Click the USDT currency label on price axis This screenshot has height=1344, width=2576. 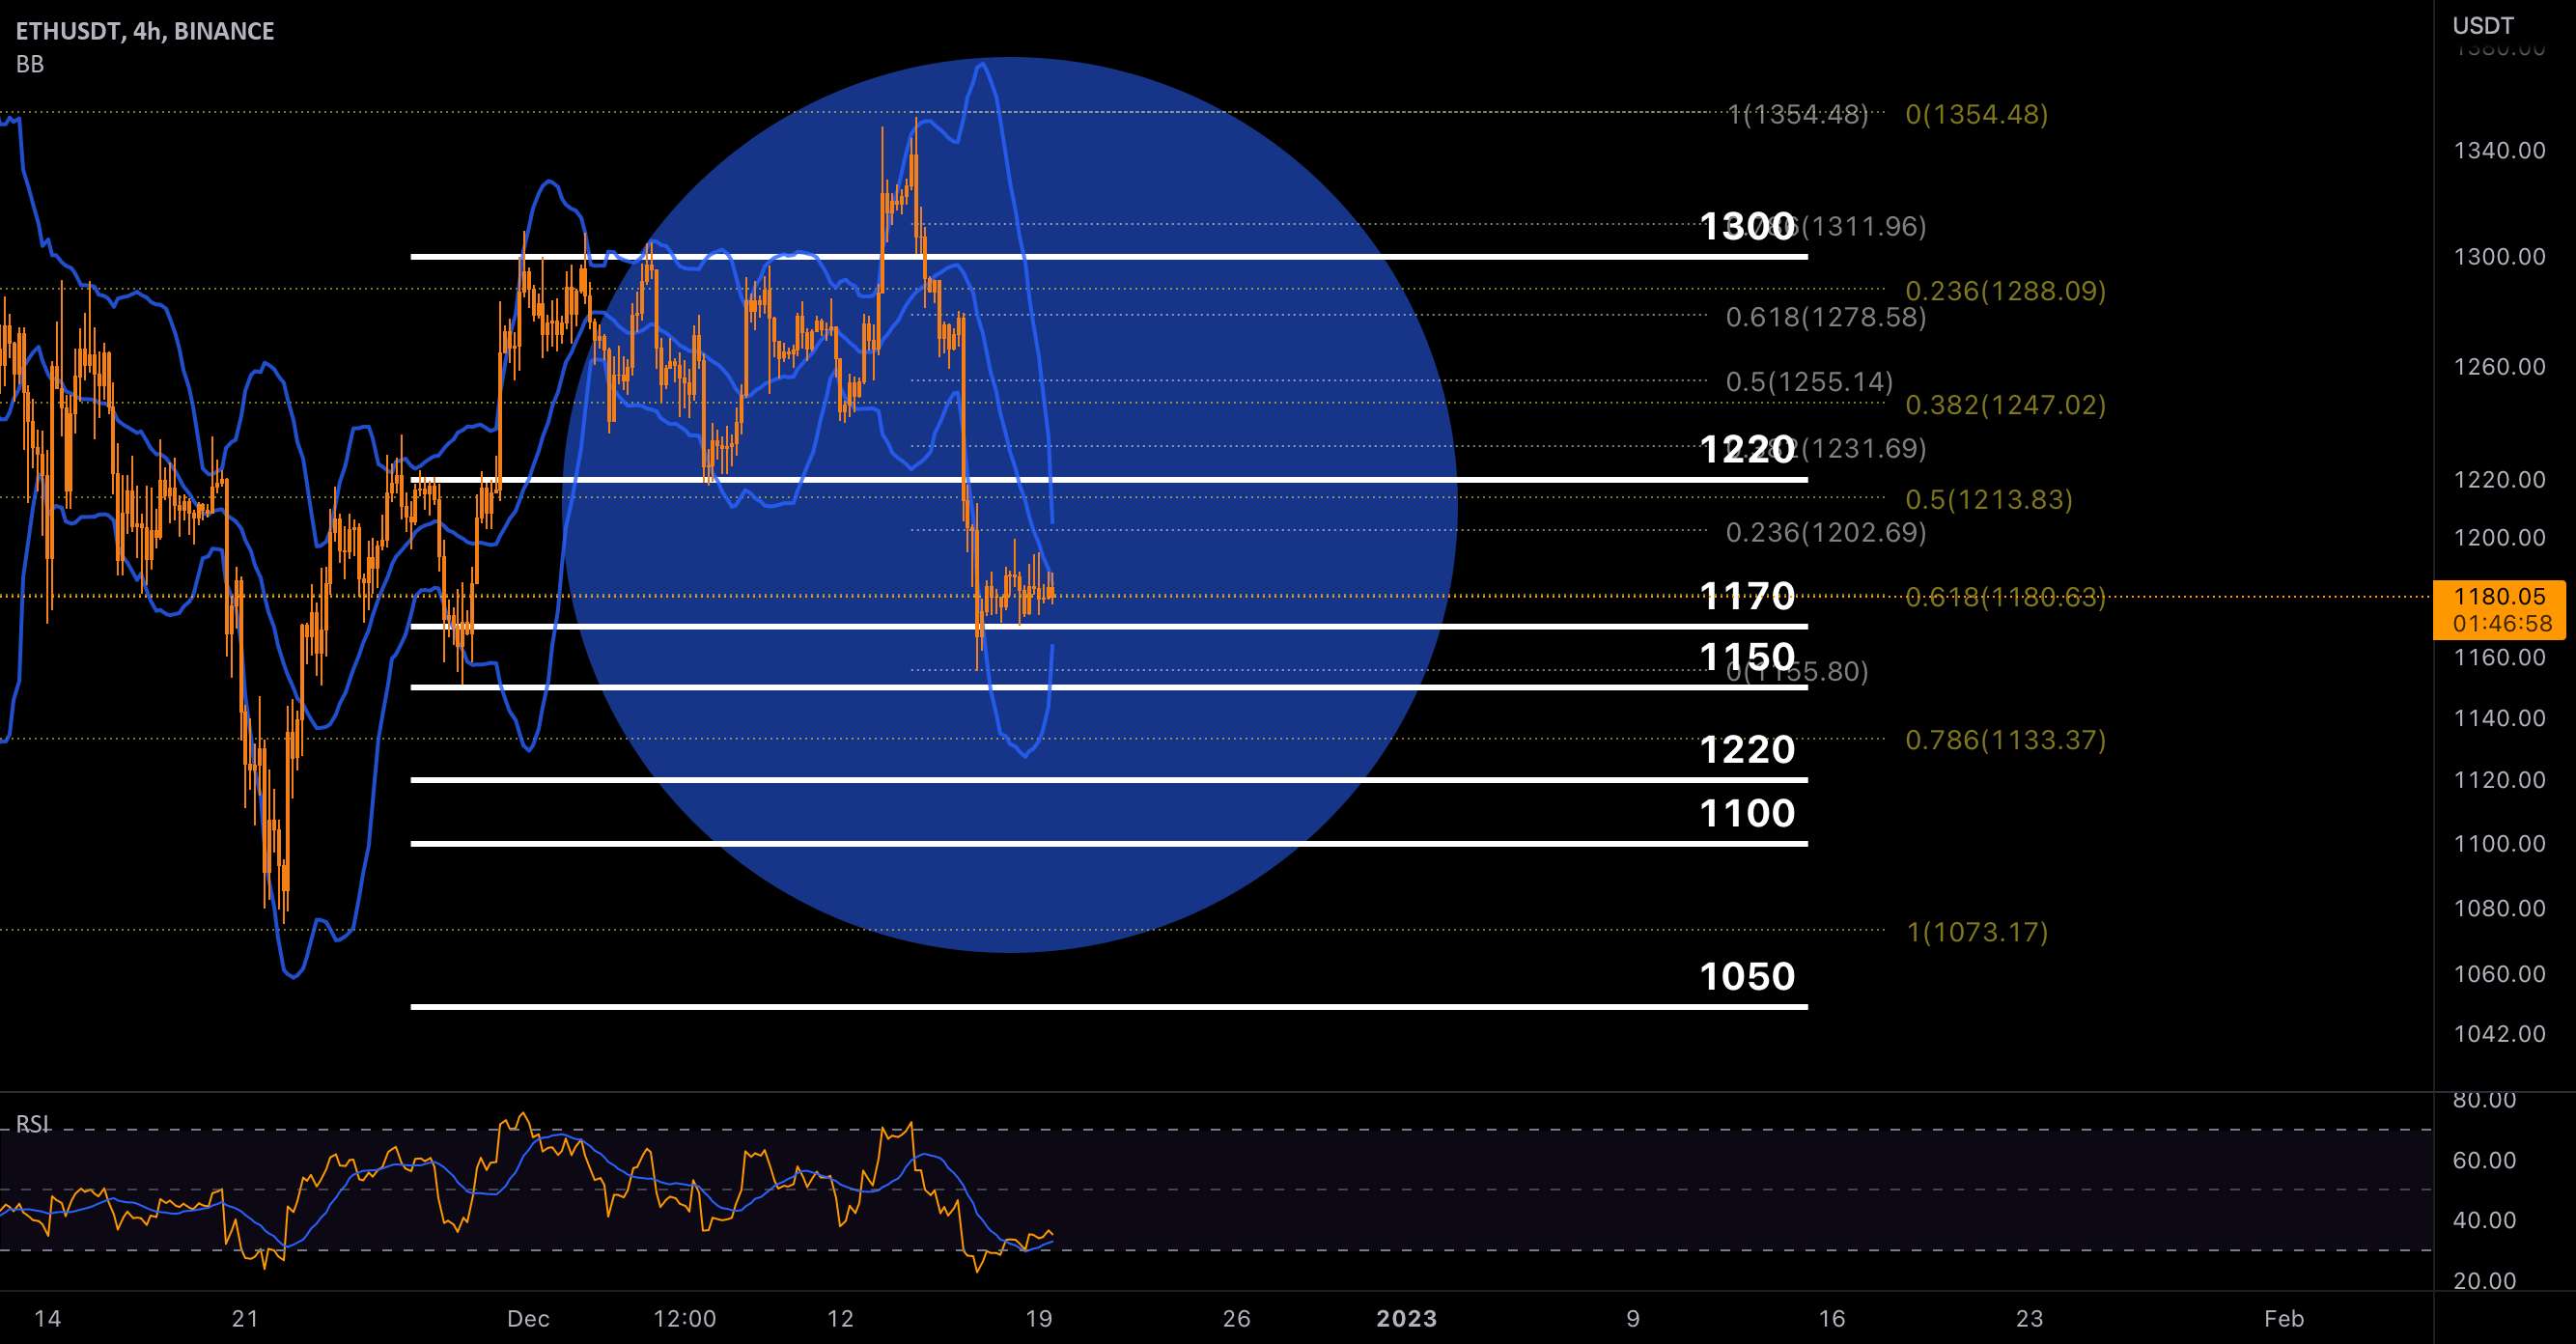pos(2483,25)
